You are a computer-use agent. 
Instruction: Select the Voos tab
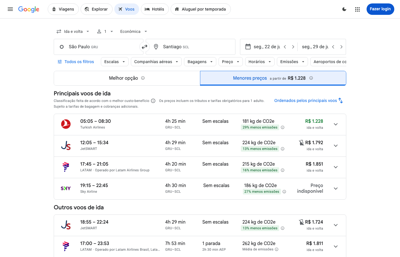pos(127,9)
